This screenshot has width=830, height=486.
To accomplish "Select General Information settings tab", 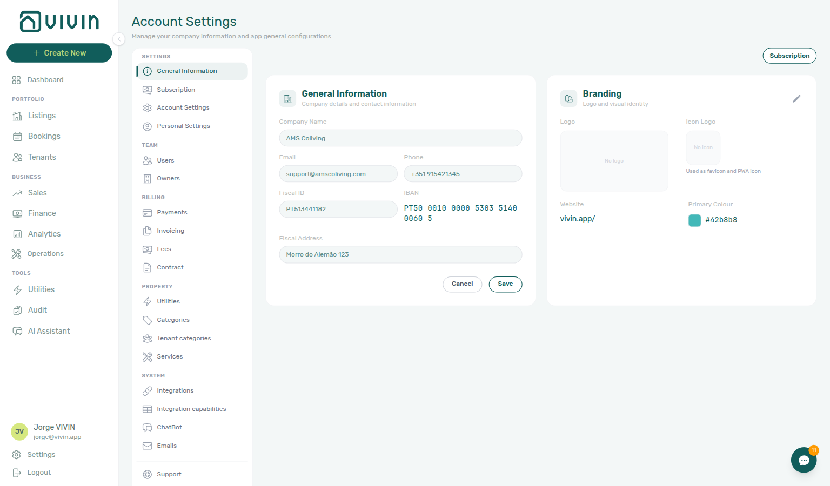I will [192, 71].
